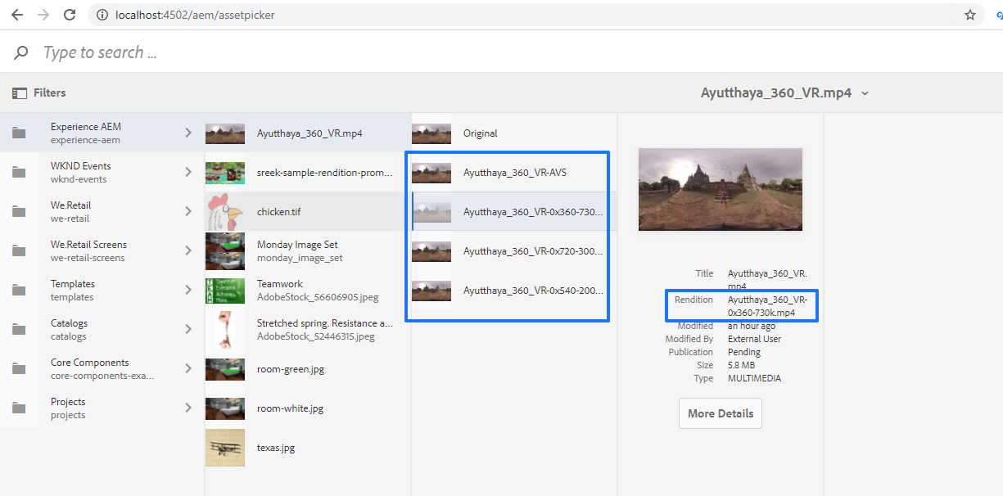Select texas.jpg file name

click(x=276, y=448)
